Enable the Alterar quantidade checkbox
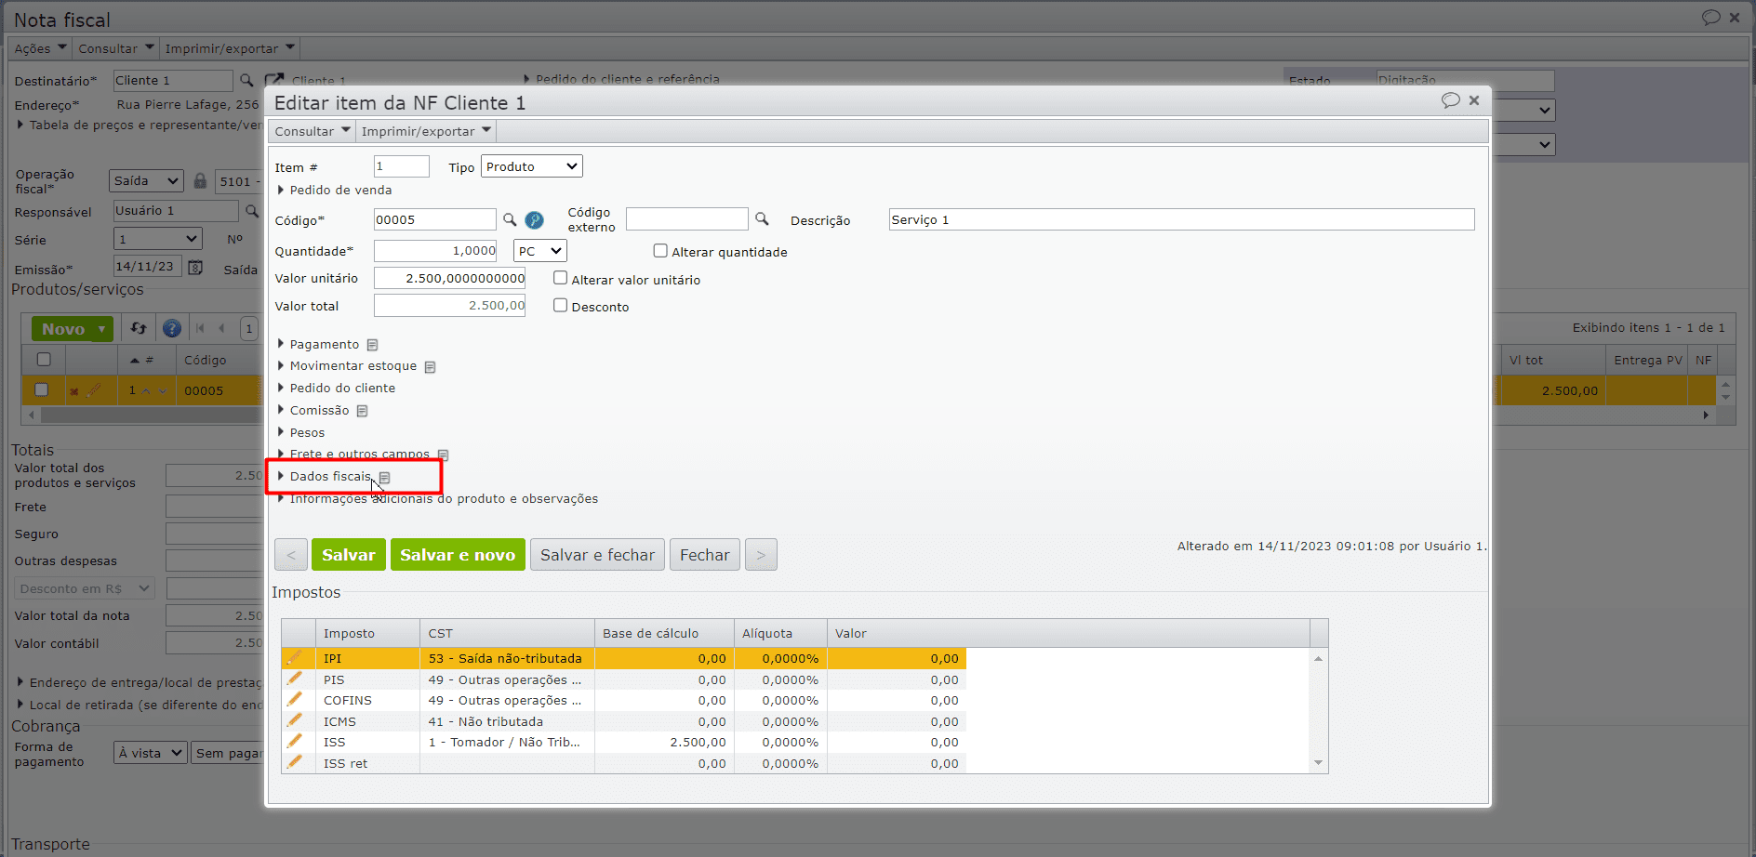This screenshot has width=1756, height=857. coord(660,251)
